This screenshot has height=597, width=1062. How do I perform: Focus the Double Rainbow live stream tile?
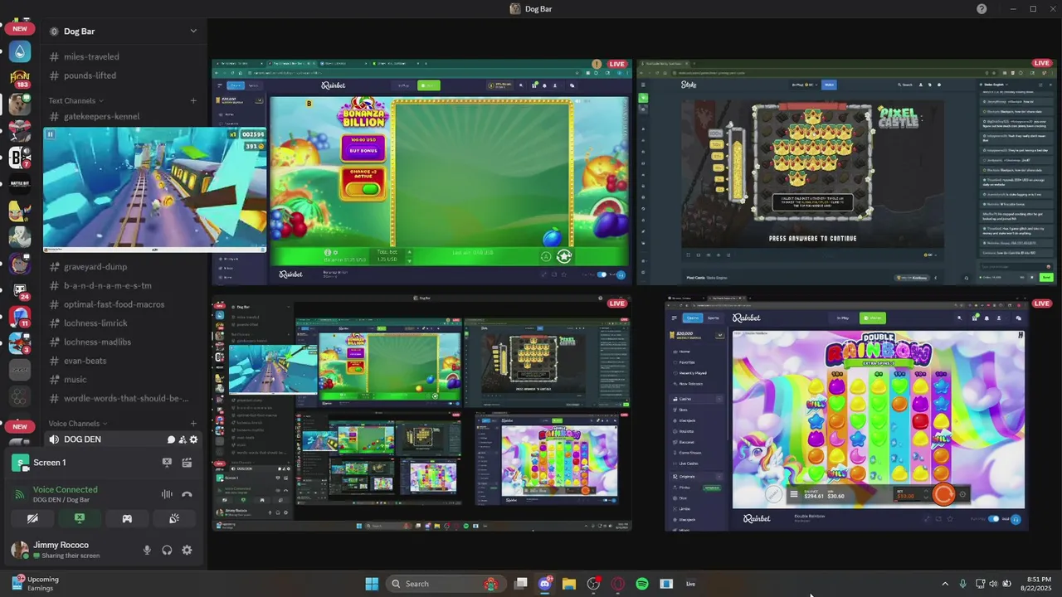(x=846, y=413)
